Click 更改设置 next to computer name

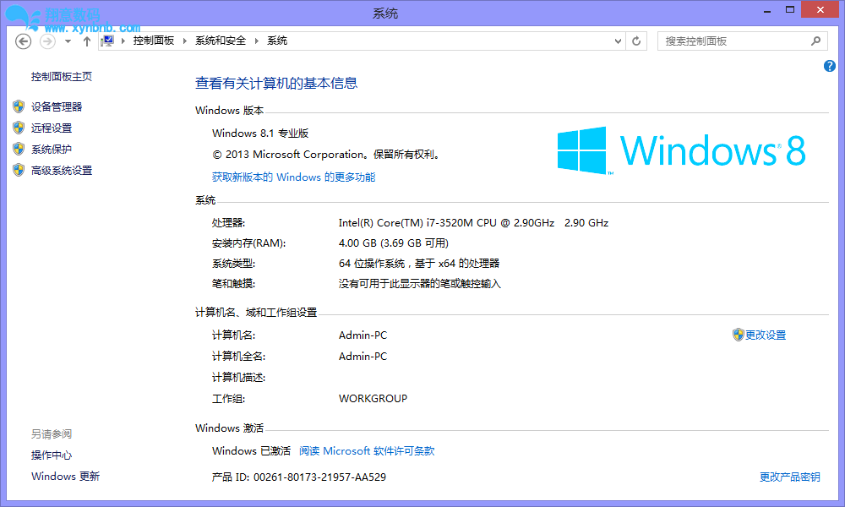pyautogui.click(x=765, y=335)
